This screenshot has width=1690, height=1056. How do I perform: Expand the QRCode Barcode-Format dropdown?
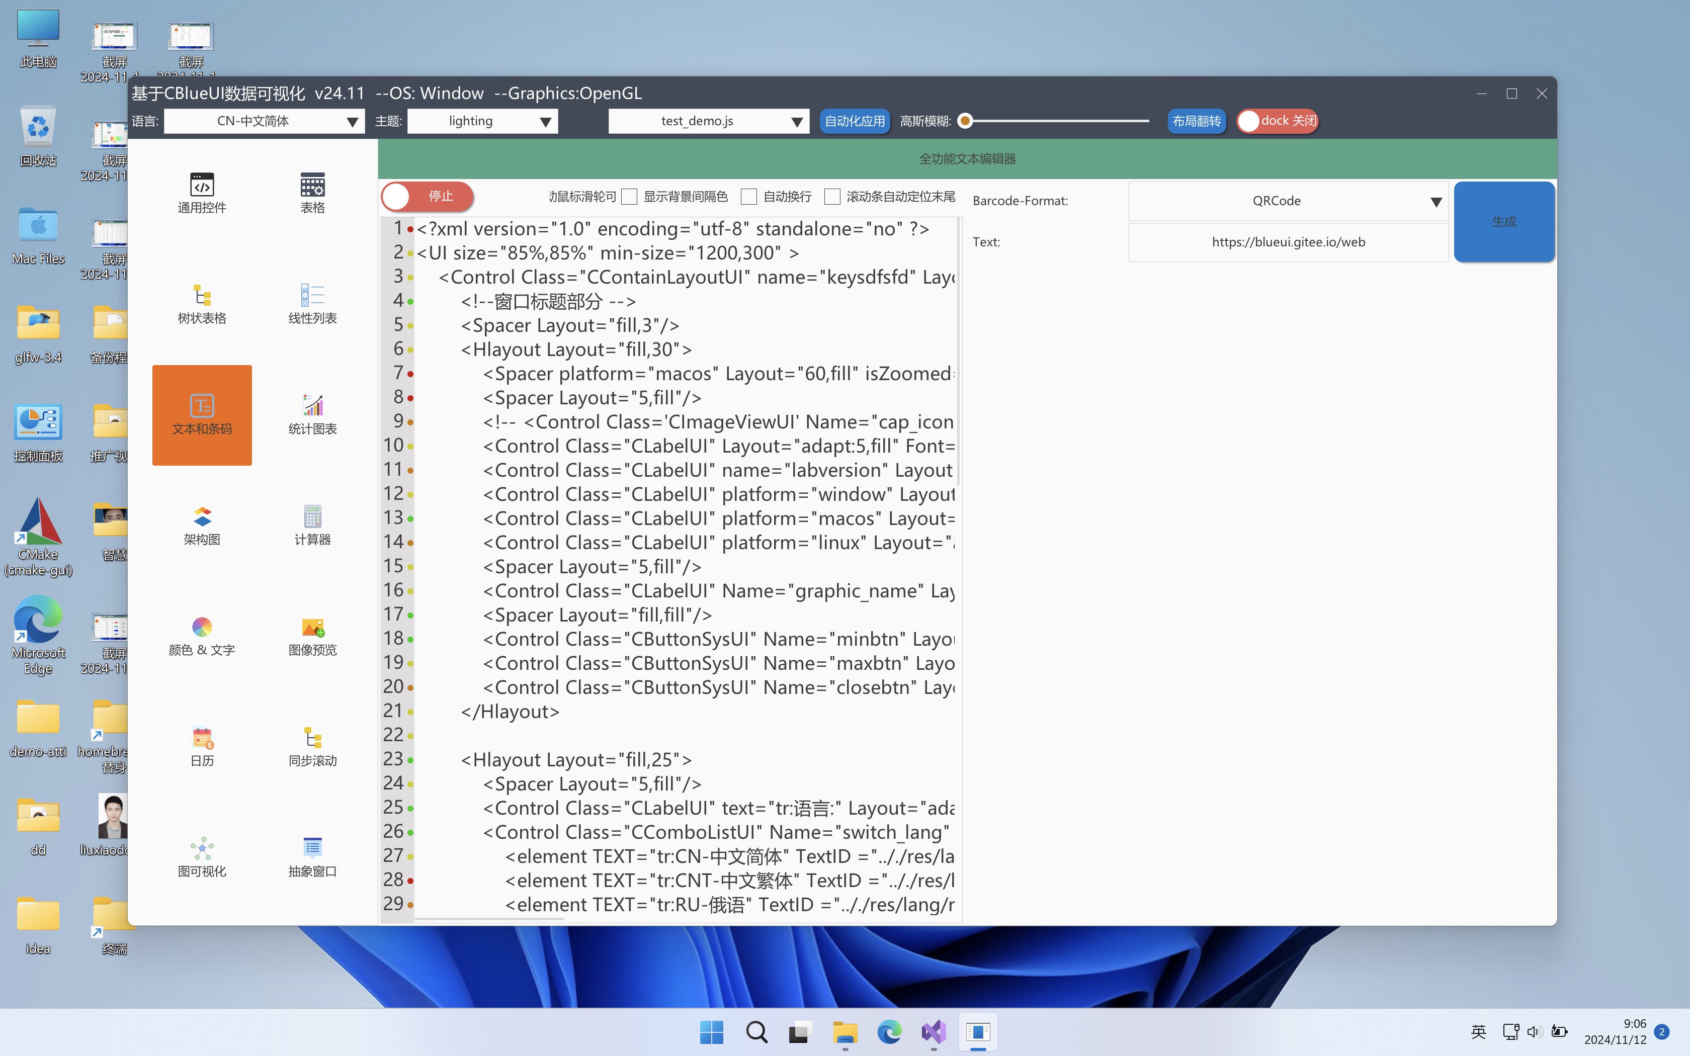point(1288,201)
